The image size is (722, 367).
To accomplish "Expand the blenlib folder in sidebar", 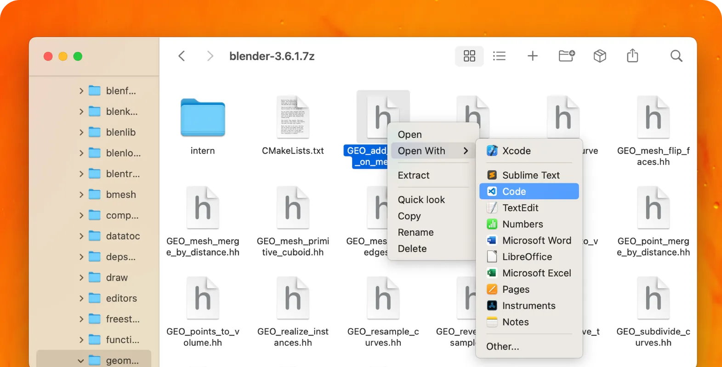I will (x=81, y=132).
